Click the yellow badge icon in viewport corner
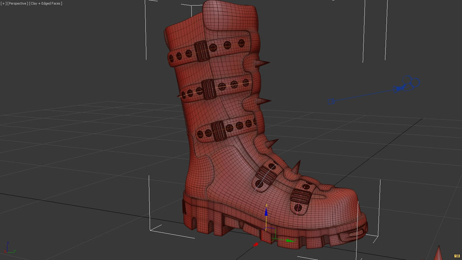This screenshot has width=462, height=260. coord(457,256)
